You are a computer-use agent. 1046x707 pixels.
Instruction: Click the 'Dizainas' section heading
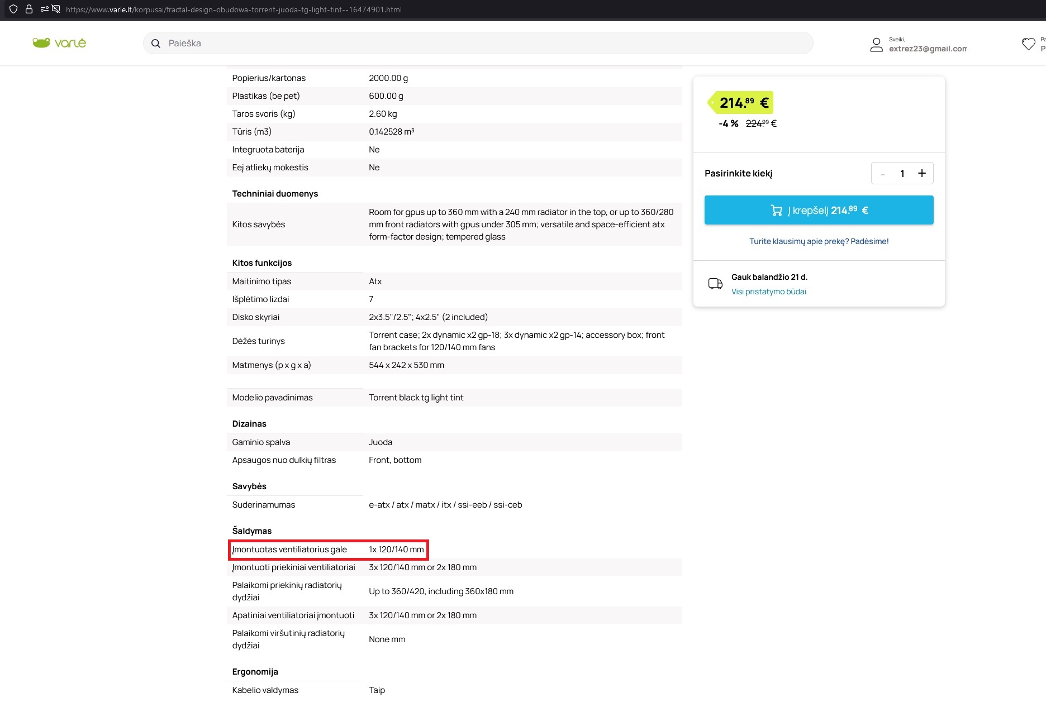(249, 424)
